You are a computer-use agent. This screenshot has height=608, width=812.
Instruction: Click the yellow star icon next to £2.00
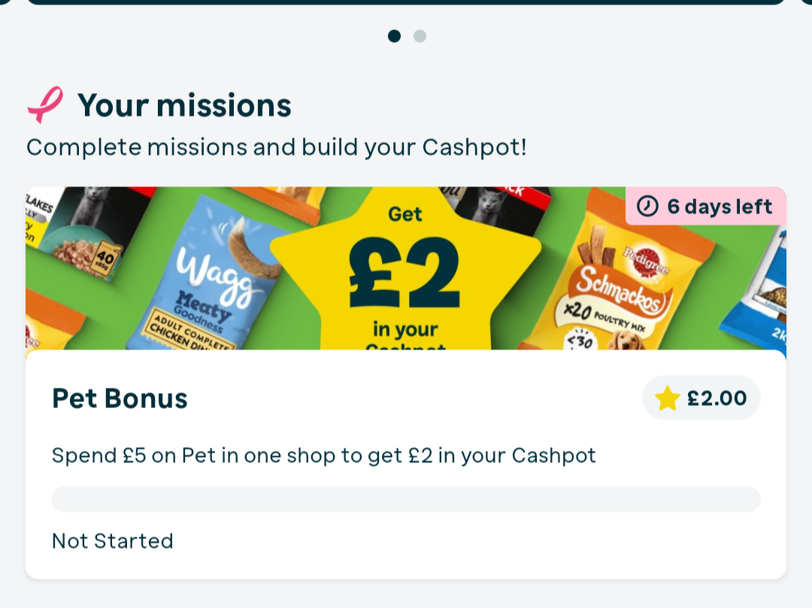click(x=667, y=398)
